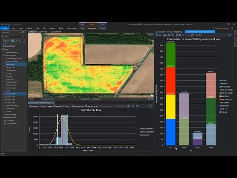Collapse the Standalone Tables section
The width and height of the screenshot is (237, 178).
3,118
